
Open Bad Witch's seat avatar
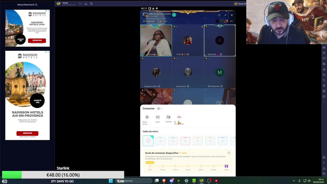(x=220, y=40)
